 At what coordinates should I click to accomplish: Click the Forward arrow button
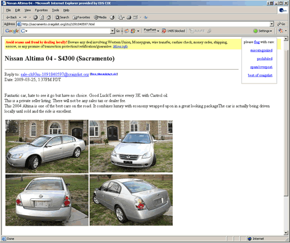point(25,17)
